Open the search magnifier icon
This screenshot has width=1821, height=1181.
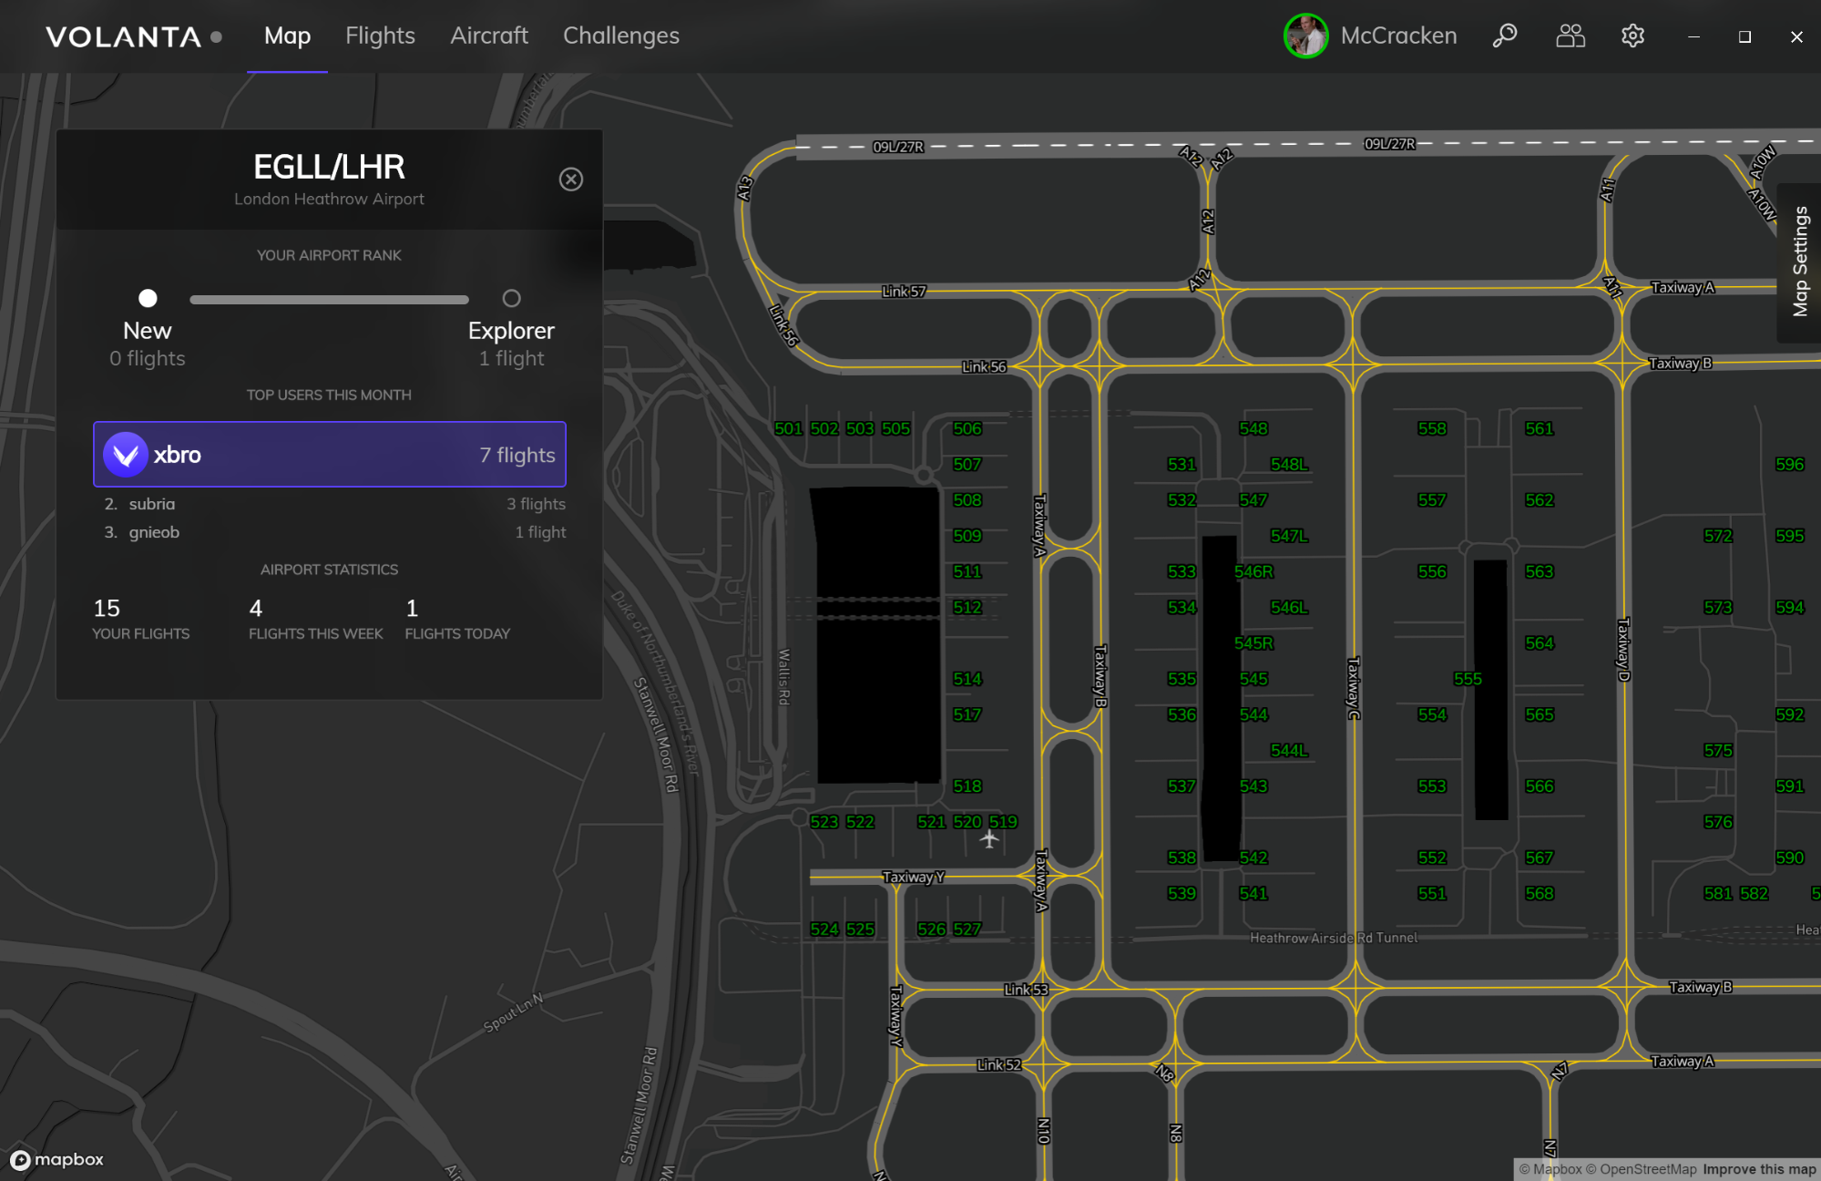[x=1505, y=36]
